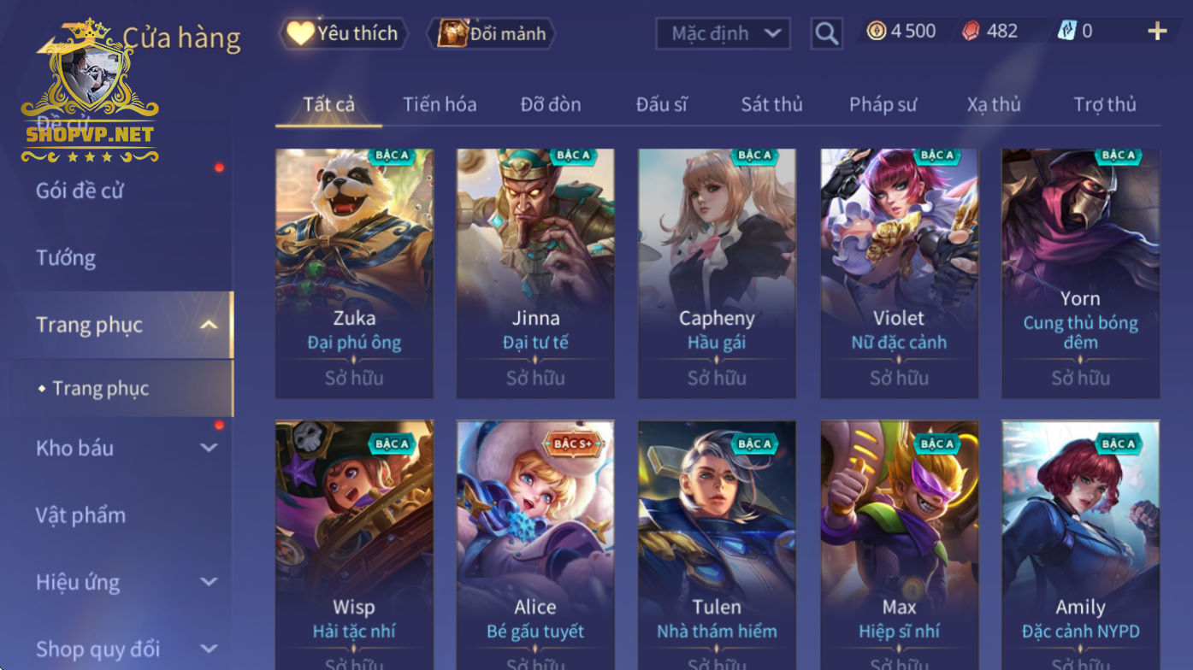Open the search magnifier icon

pos(826,33)
